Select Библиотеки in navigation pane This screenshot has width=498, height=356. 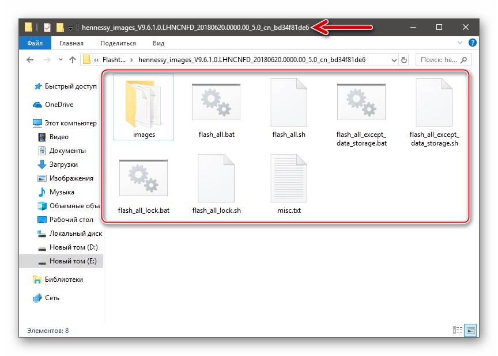tap(58, 280)
